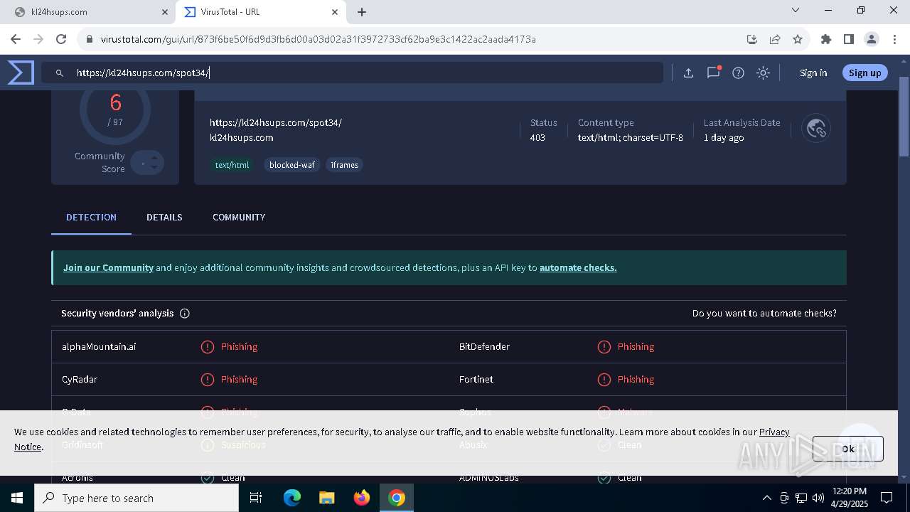The width and height of the screenshot is (910, 512).
Task: Open the Chrome three-dot menu
Action: pos(894,39)
